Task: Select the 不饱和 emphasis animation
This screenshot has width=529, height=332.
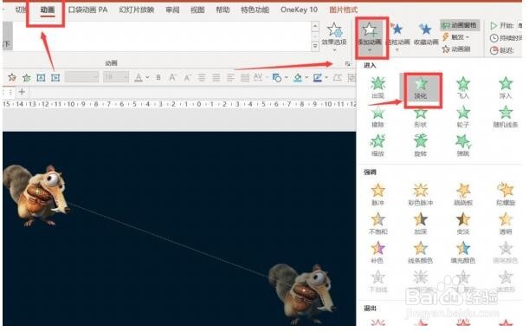Action: pyautogui.click(x=377, y=224)
